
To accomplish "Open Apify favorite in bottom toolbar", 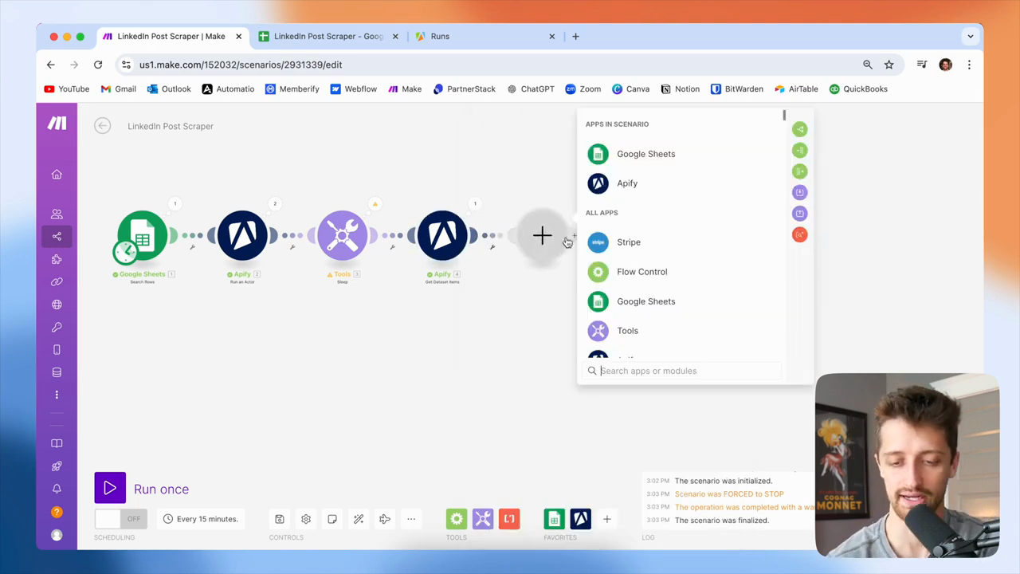I will (580, 519).
